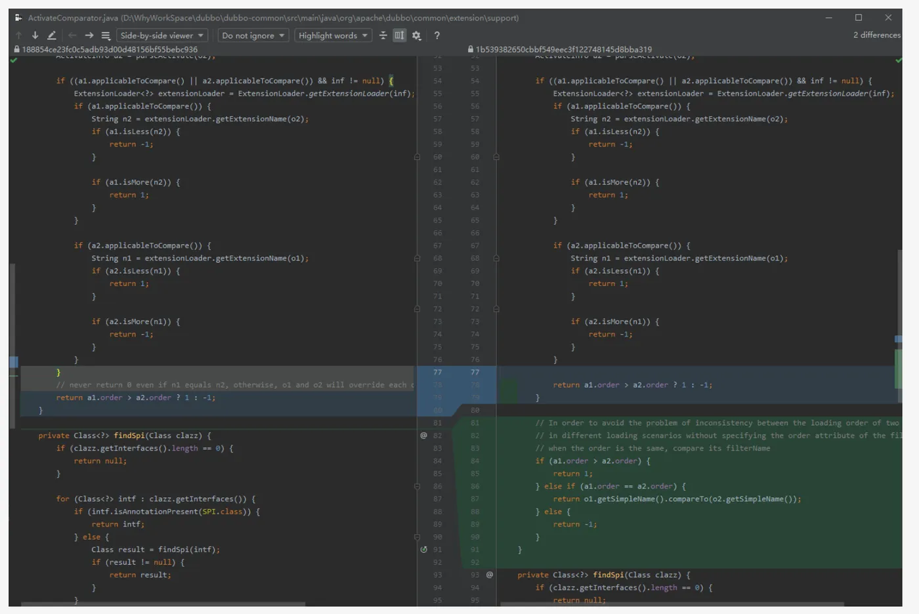Minimize the diff window
This screenshot has width=919, height=614.
(829, 18)
